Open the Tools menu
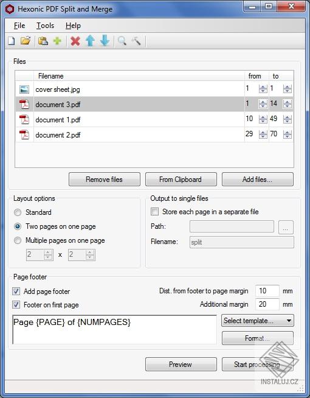The height and width of the screenshot is (398, 310). click(45, 26)
